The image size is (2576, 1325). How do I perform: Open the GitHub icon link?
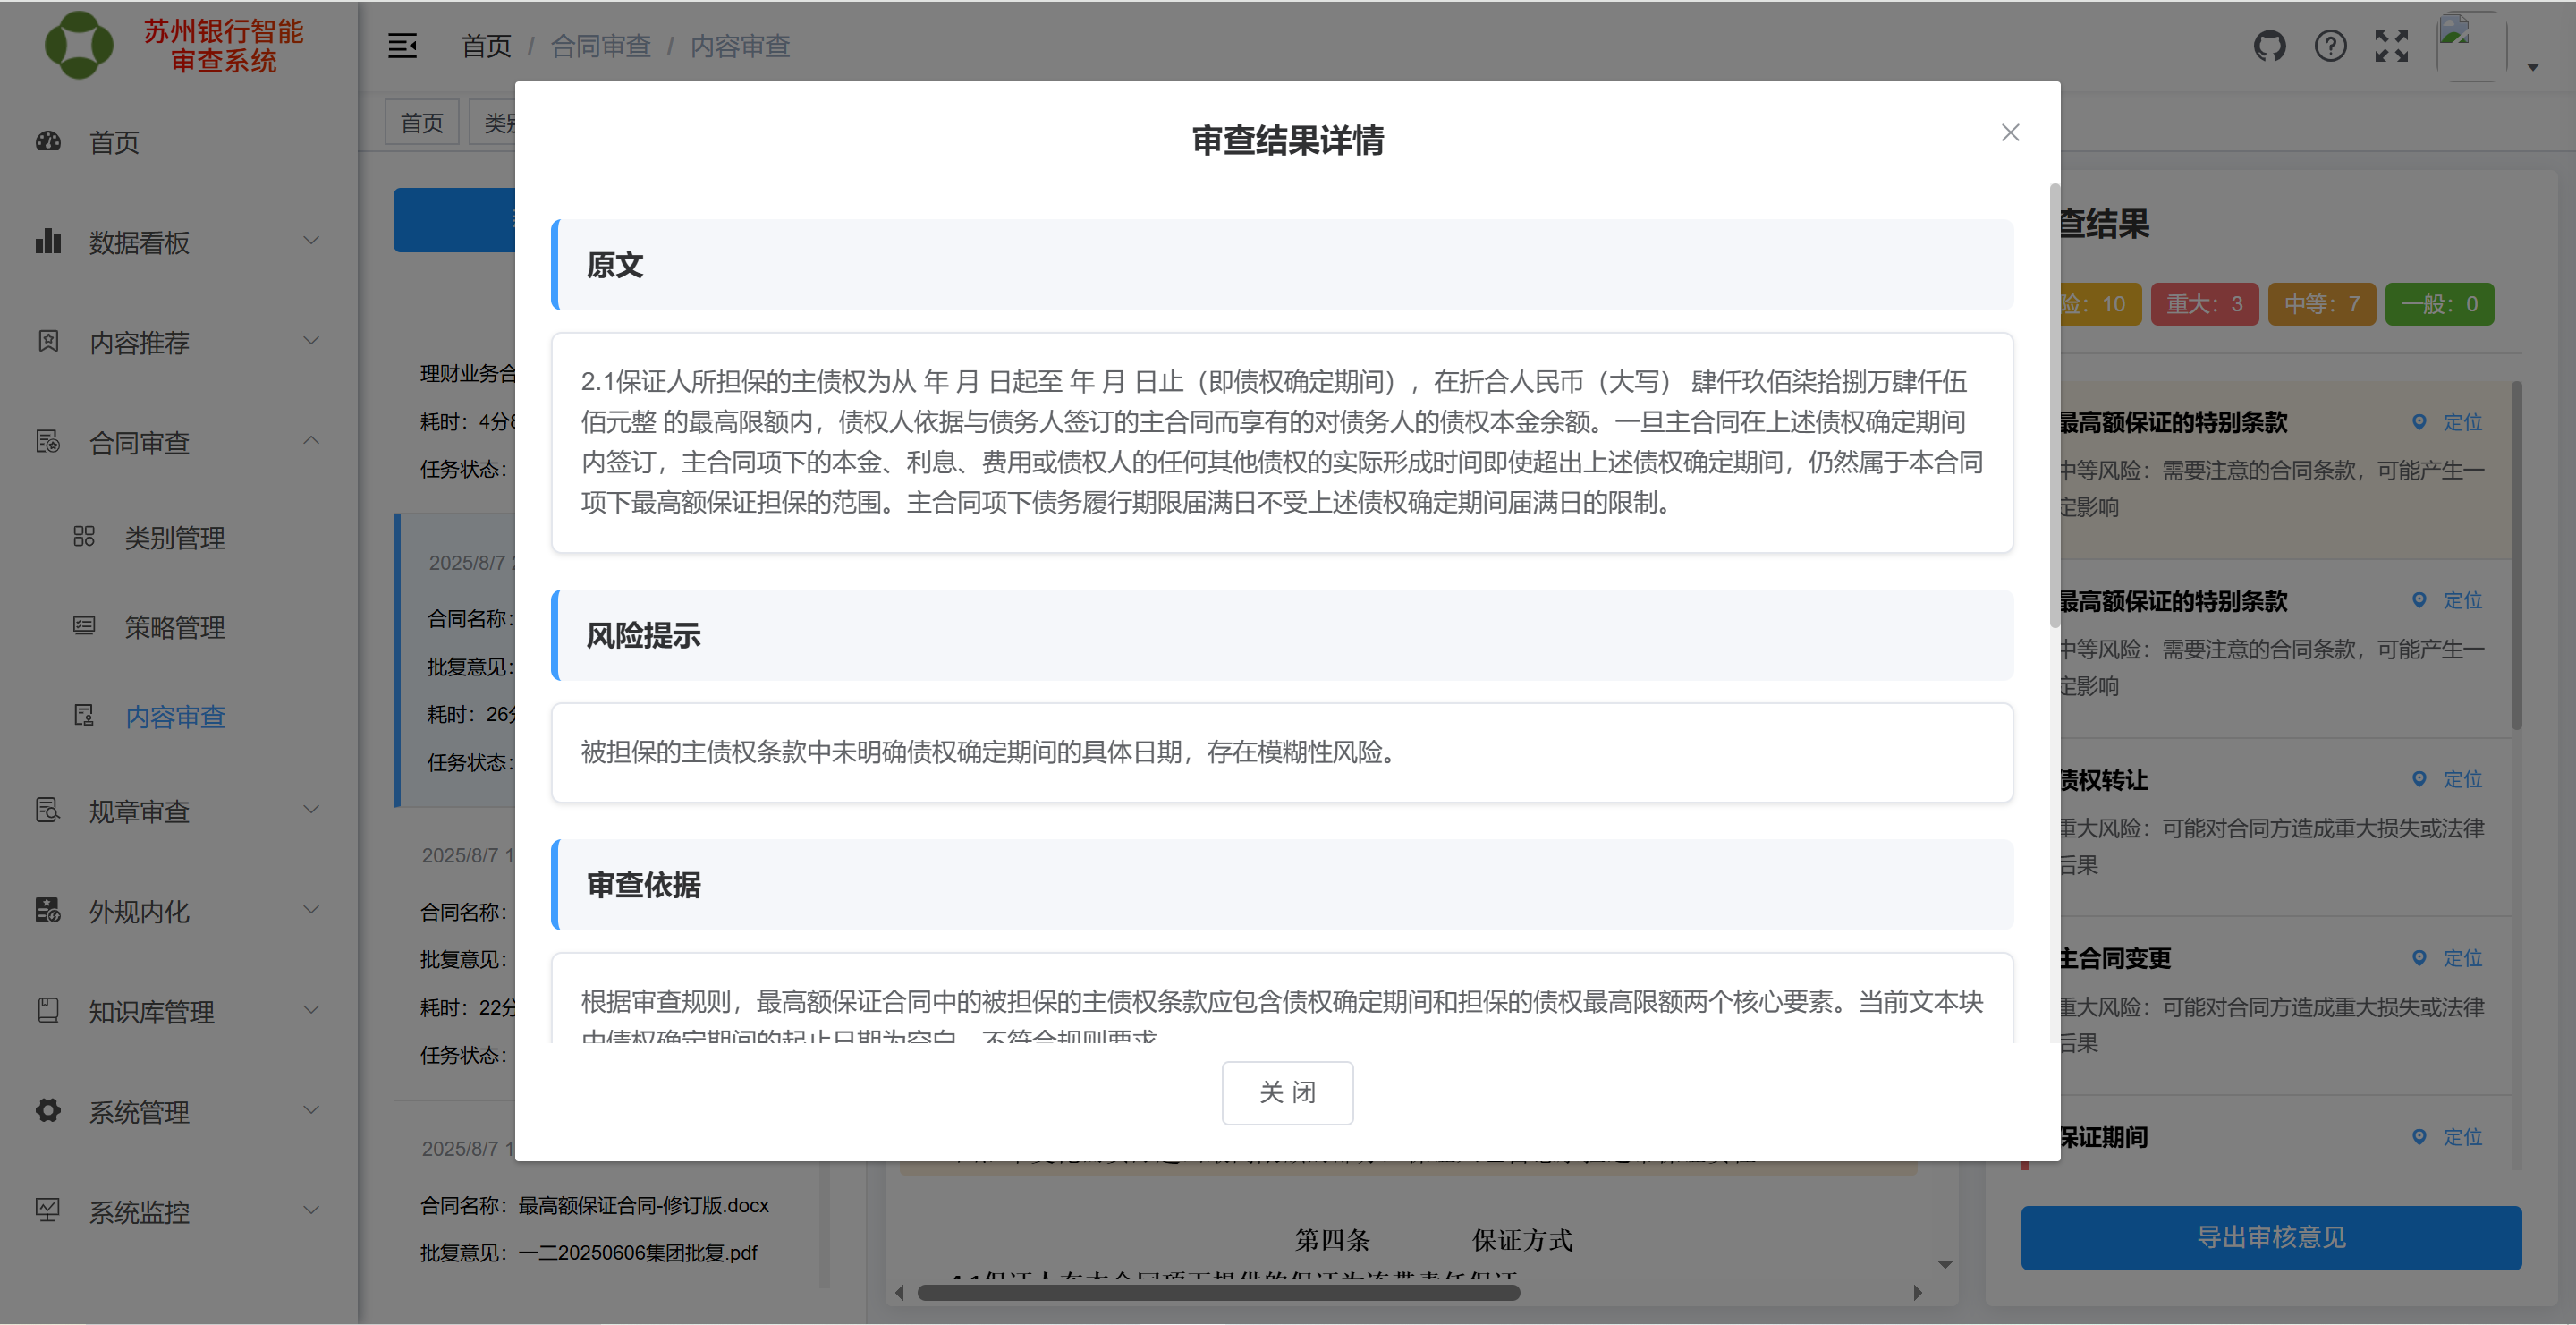coord(2269,46)
